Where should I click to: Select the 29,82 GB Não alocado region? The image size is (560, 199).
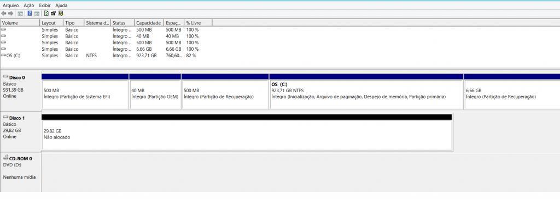[x=247, y=135]
